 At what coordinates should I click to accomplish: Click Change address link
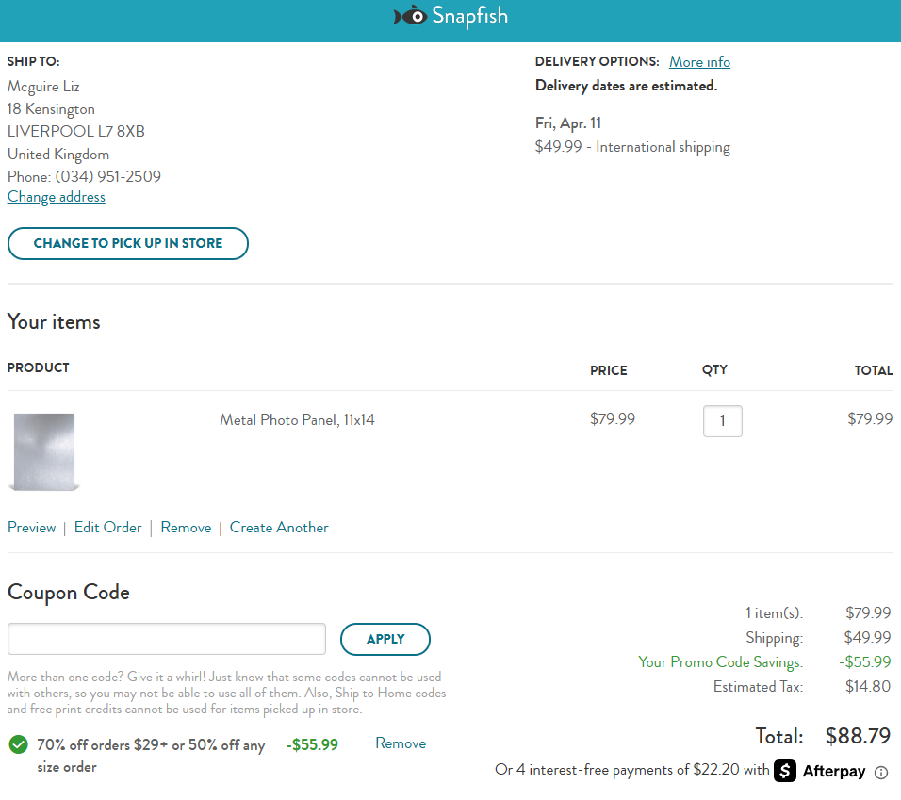point(57,197)
